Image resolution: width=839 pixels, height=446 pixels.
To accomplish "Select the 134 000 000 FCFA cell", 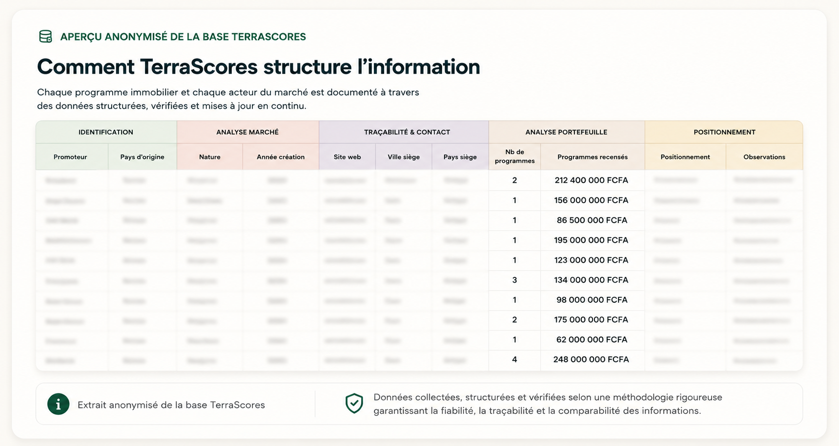I will (592, 280).
